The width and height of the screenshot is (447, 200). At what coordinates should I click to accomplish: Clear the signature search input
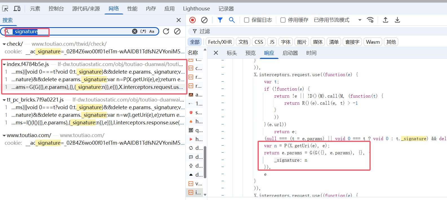click(135, 31)
